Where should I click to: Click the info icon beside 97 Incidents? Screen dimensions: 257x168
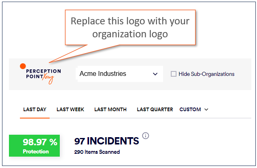pos(146,136)
